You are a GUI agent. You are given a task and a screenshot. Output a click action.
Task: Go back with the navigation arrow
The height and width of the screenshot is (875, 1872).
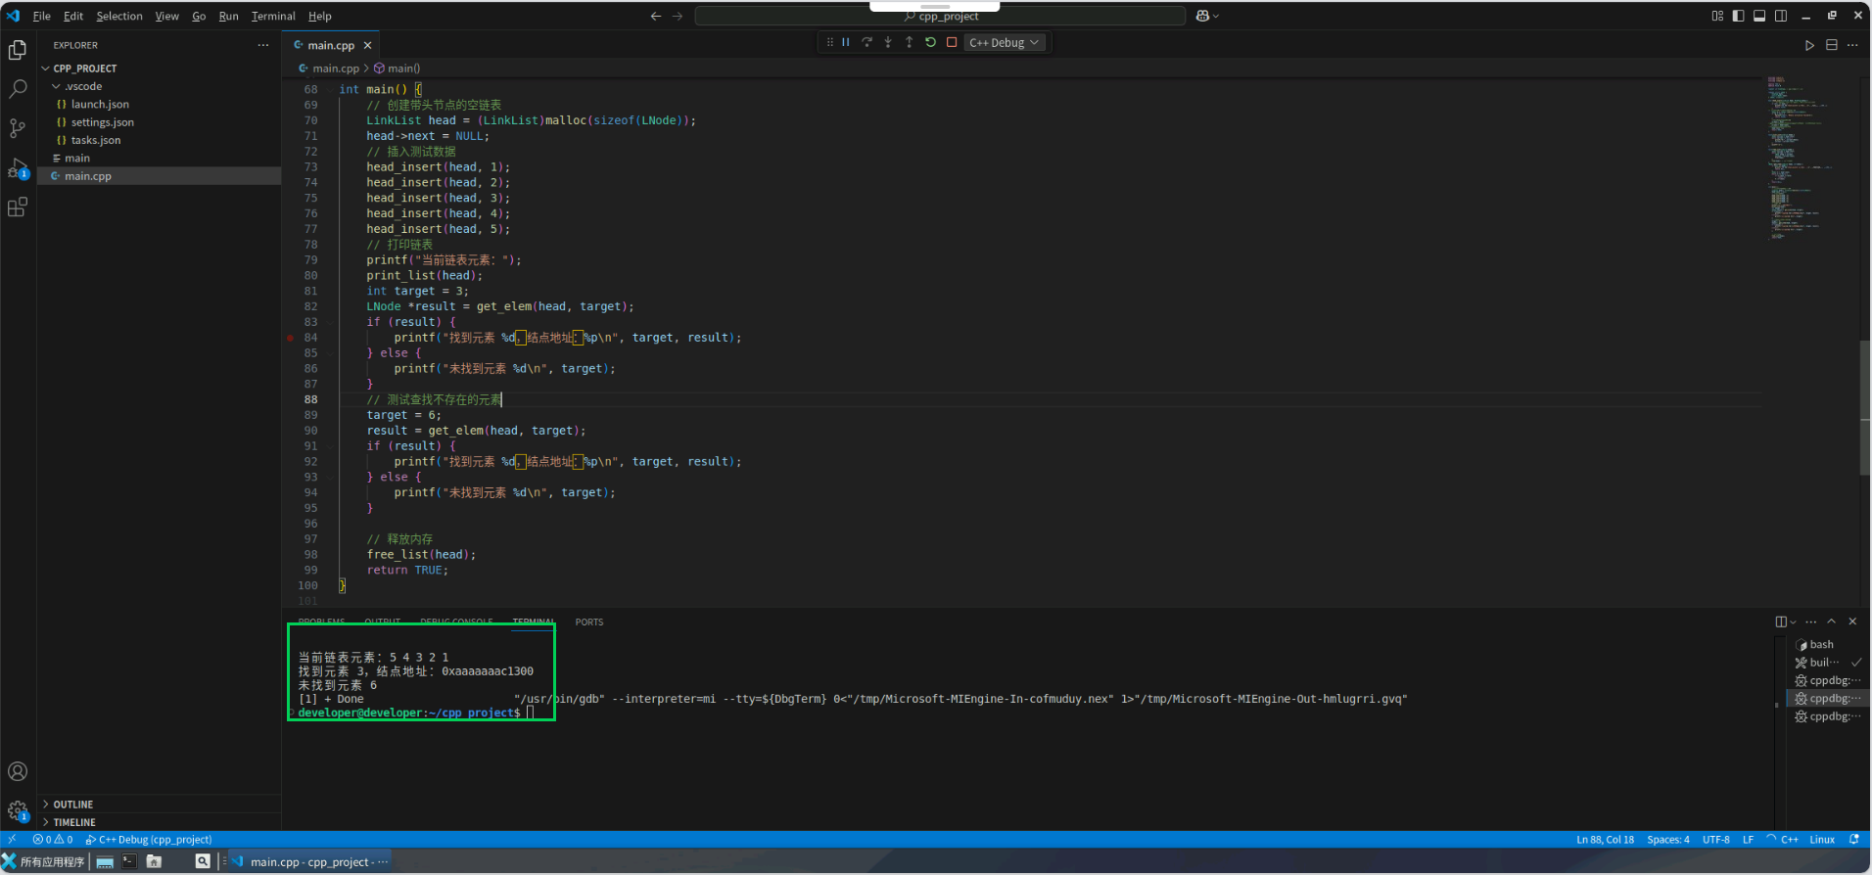[x=656, y=16]
